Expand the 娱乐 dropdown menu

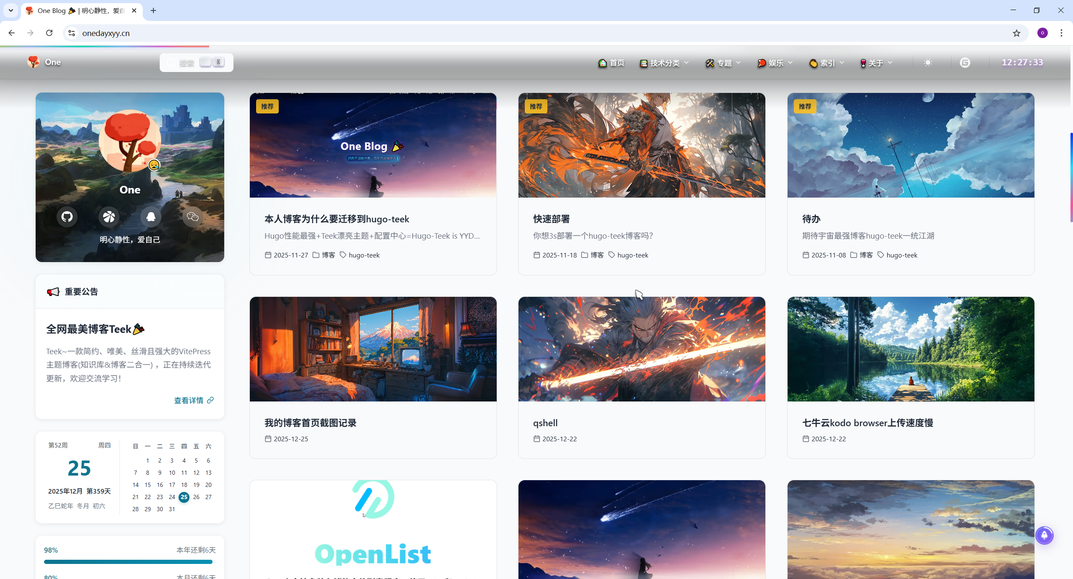(775, 63)
